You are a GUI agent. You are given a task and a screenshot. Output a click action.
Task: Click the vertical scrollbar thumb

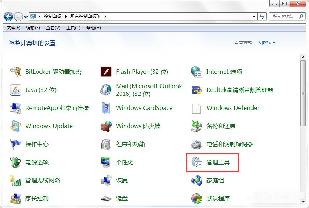pyautogui.click(x=303, y=93)
